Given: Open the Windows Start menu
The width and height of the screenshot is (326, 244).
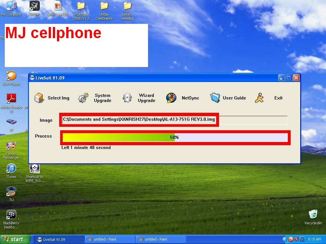Looking at the screenshot, I should click(x=15, y=239).
